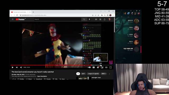The height and width of the screenshot is (95, 169).
Task: Open Chrome extensions puzzle icon
Action: tap(102, 15)
